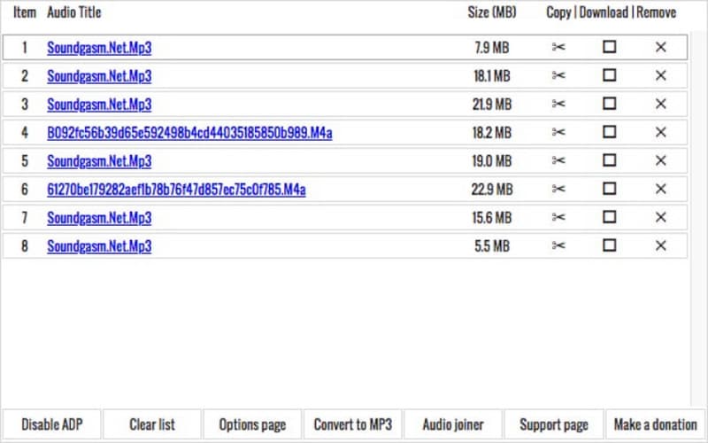This screenshot has width=708, height=443.
Task: Click Make a donation button
Action: click(655, 424)
